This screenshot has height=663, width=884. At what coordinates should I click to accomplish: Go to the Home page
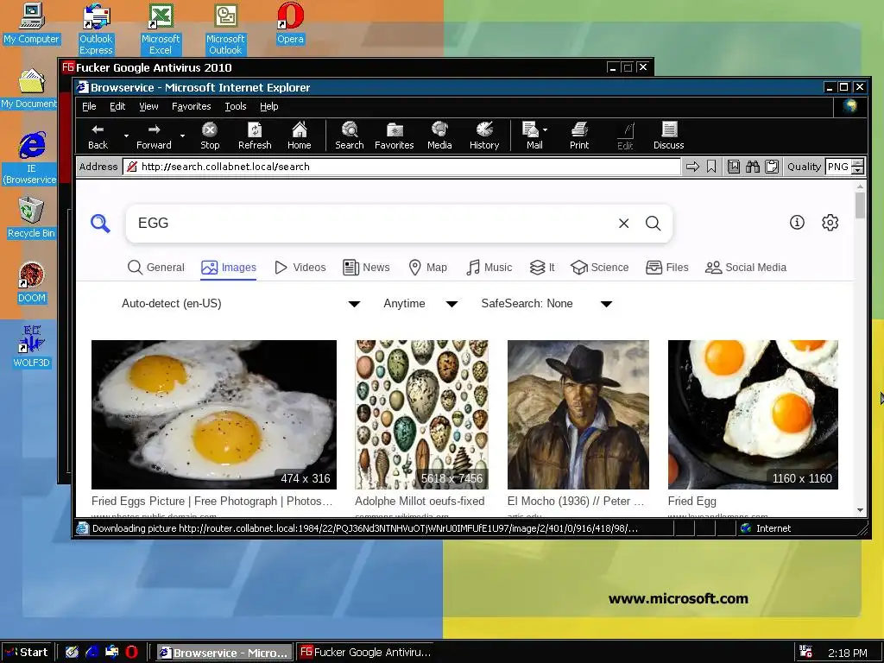300,136
